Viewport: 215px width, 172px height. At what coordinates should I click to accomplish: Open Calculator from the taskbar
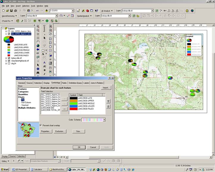(x=39, y=170)
